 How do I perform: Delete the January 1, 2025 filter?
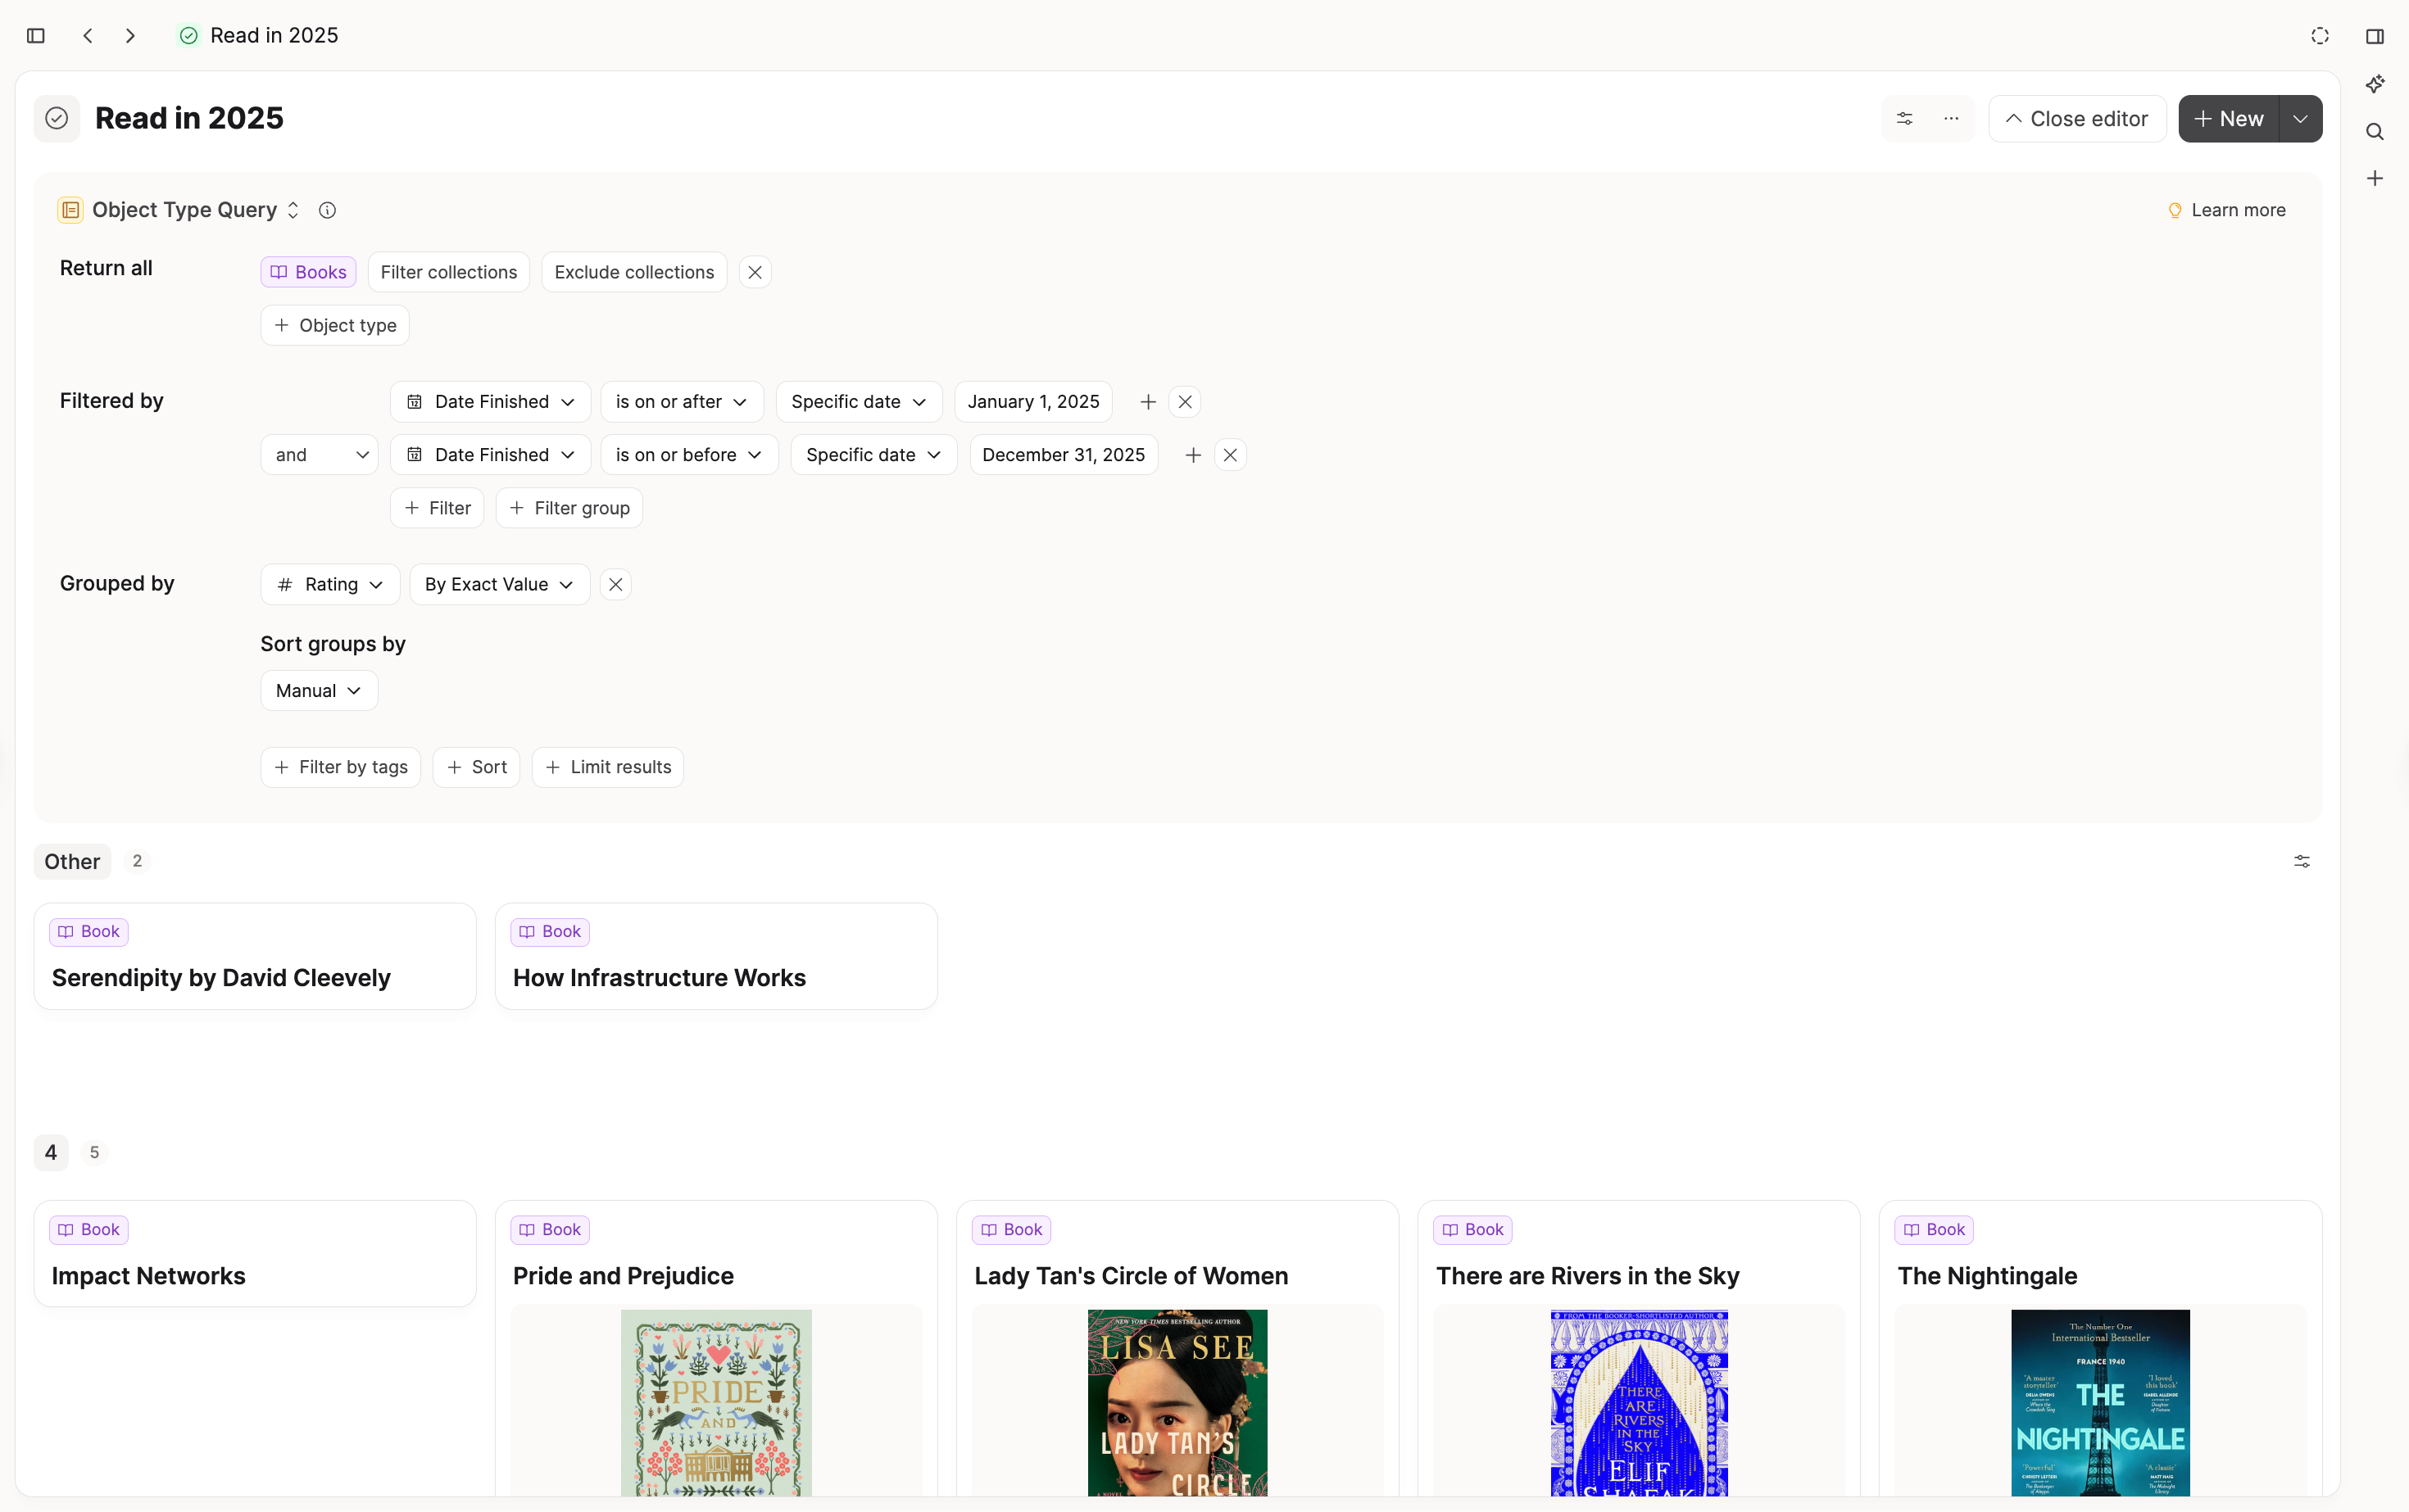pos(1186,401)
